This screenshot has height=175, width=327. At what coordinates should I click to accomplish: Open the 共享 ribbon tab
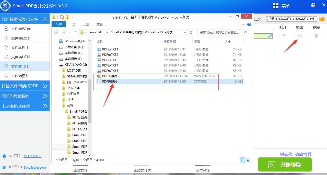pyautogui.click(x=86, y=24)
